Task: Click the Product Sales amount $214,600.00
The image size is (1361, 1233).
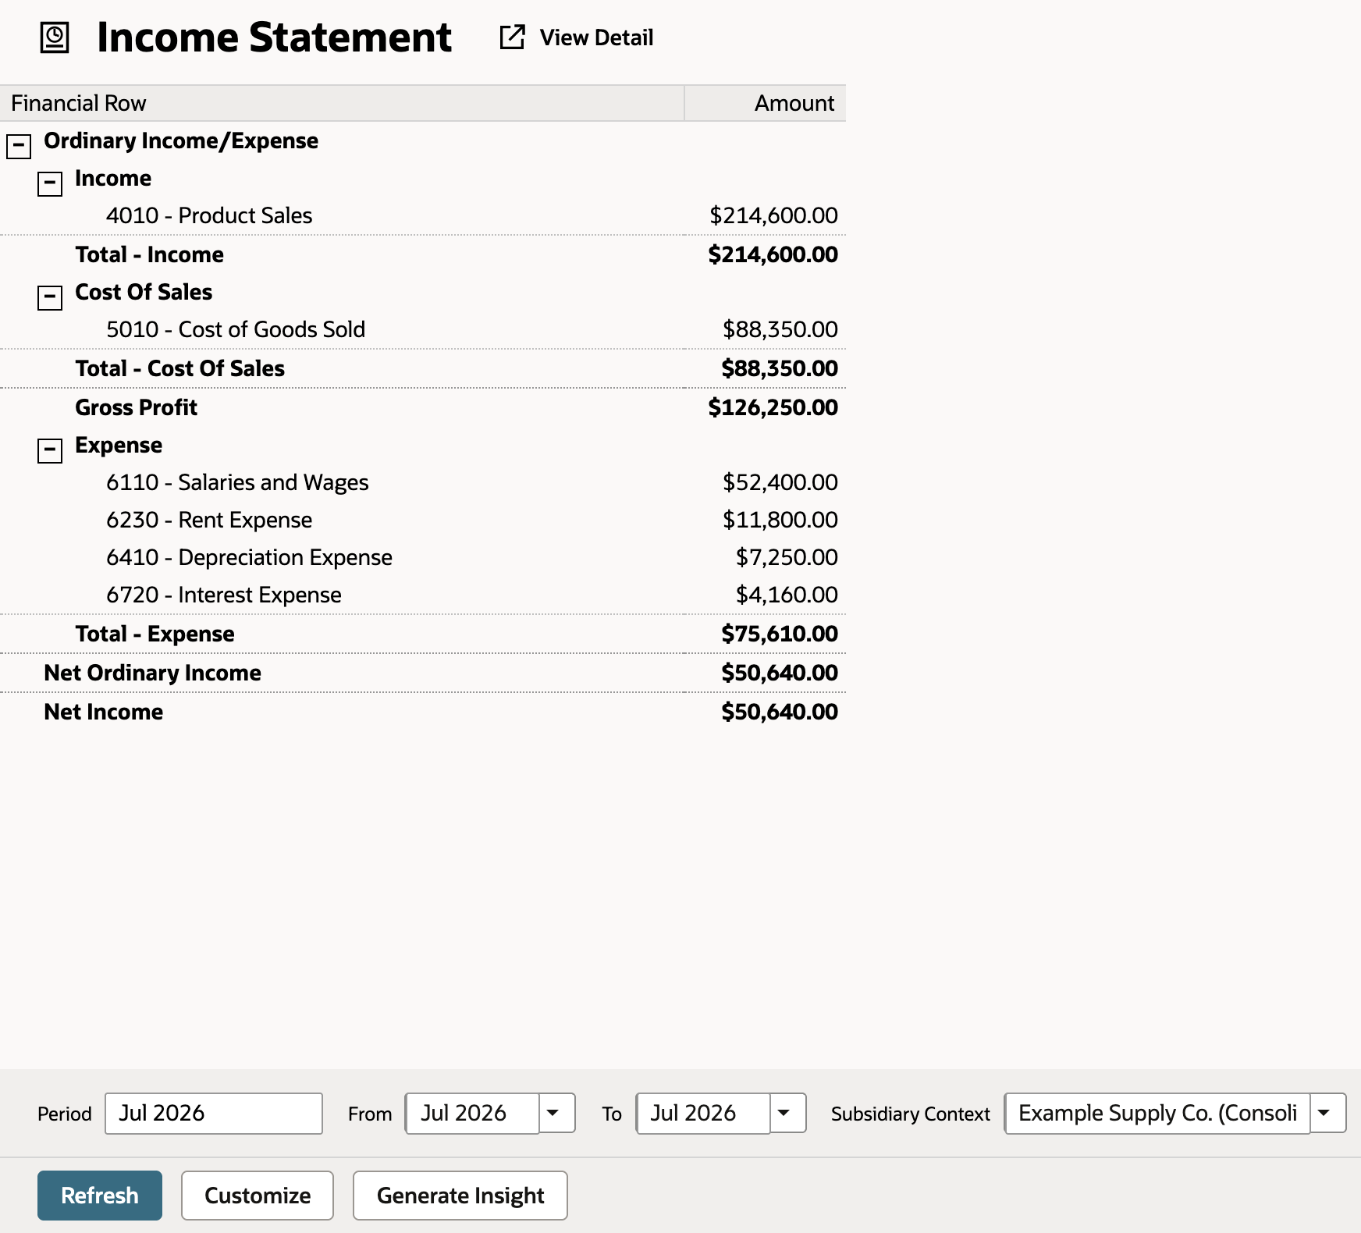Action: click(773, 215)
